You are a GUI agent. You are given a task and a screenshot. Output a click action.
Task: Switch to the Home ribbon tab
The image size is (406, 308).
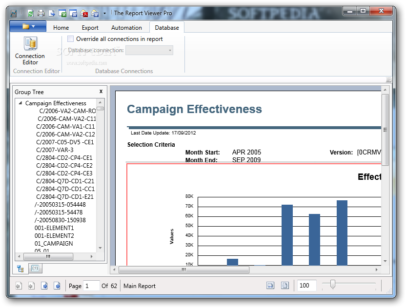pos(61,28)
